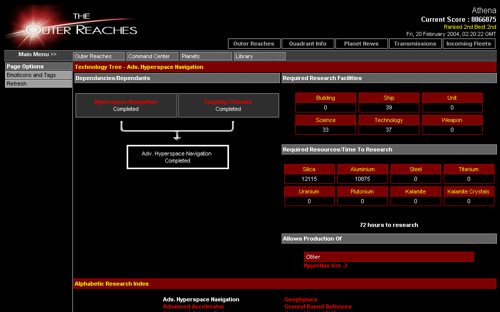Open Outer Reaches menu in main menu bar

[x=99, y=56]
